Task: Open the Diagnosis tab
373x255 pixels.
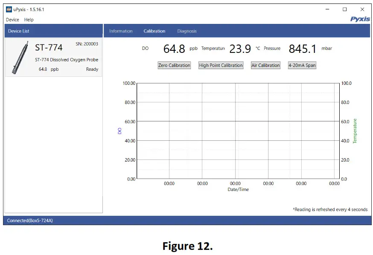Action: point(187,31)
